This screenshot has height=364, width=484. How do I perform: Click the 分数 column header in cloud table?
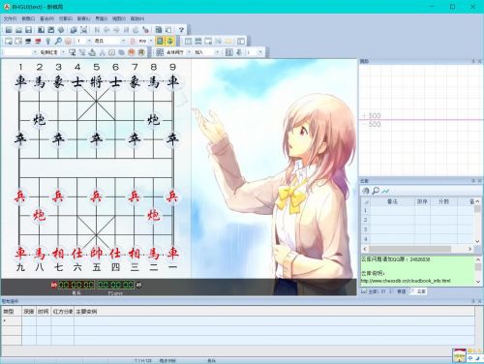point(444,201)
